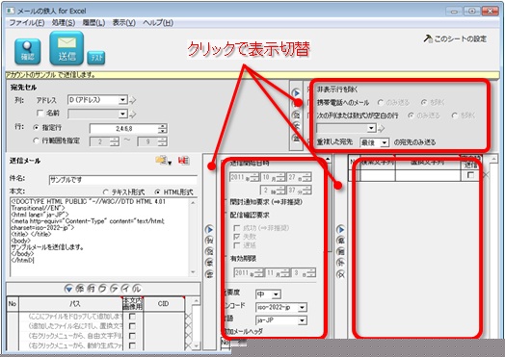This screenshot has height=357, width=505.
Task: Delete the attachment row 自由文字列
Action: pos(188,336)
